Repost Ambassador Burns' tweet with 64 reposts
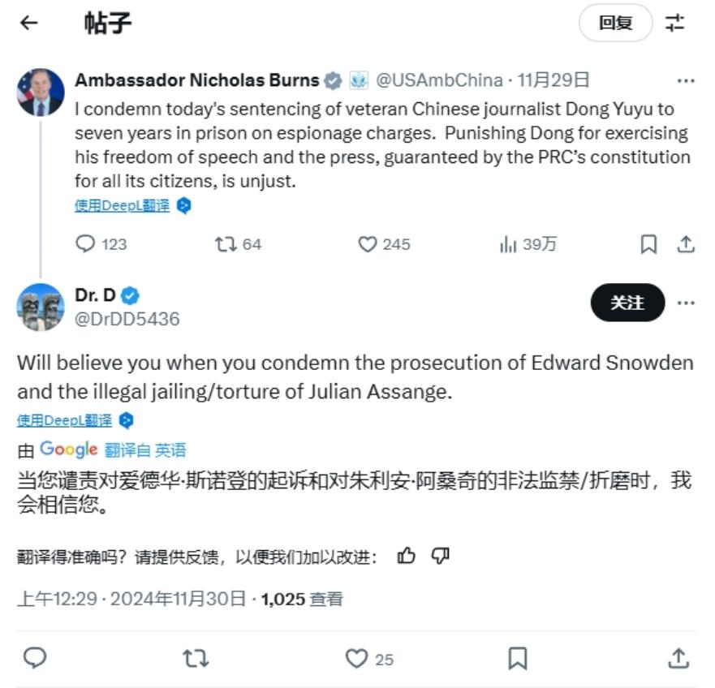 tap(238, 244)
